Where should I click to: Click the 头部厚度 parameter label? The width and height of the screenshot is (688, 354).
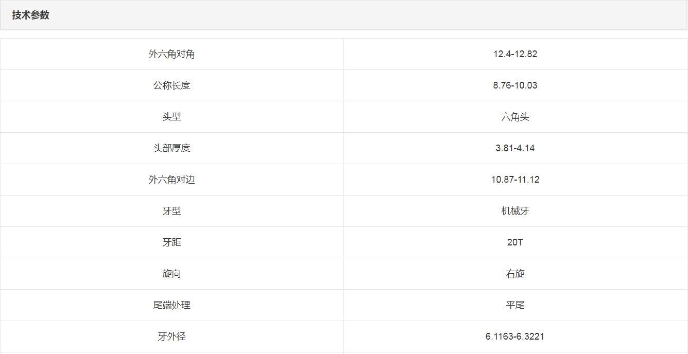[x=171, y=148]
